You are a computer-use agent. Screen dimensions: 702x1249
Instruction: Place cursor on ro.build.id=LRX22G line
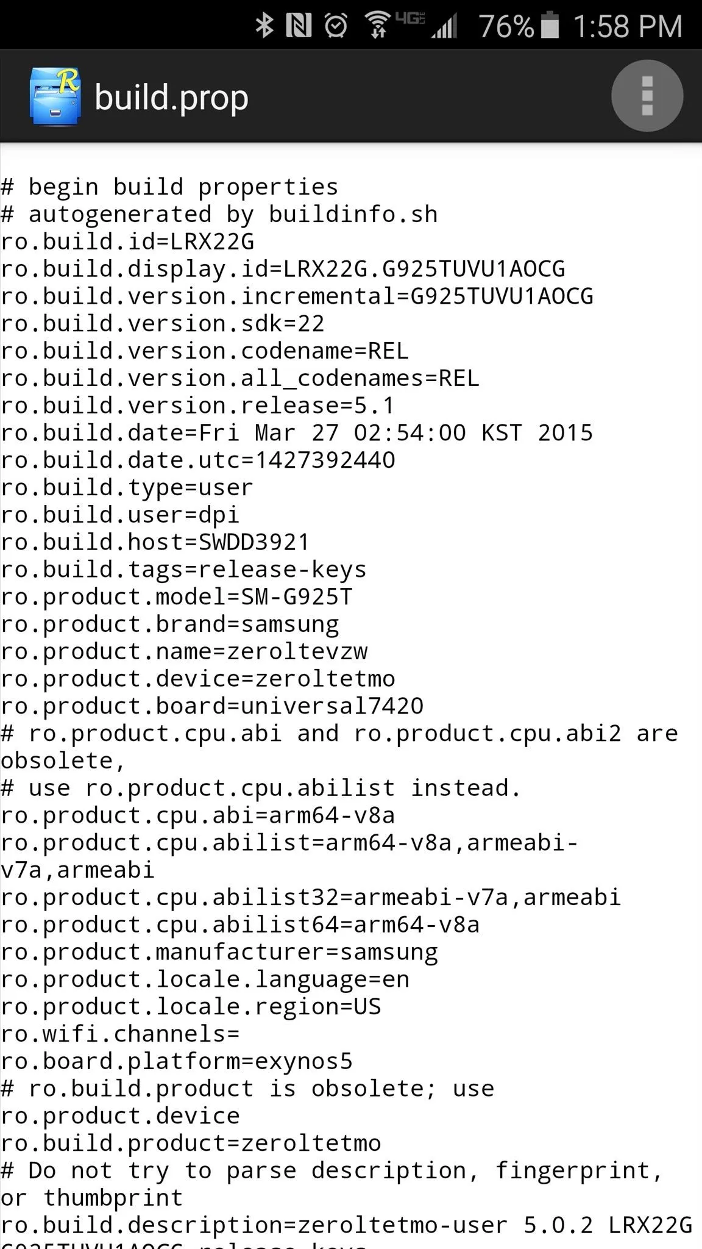(x=127, y=242)
